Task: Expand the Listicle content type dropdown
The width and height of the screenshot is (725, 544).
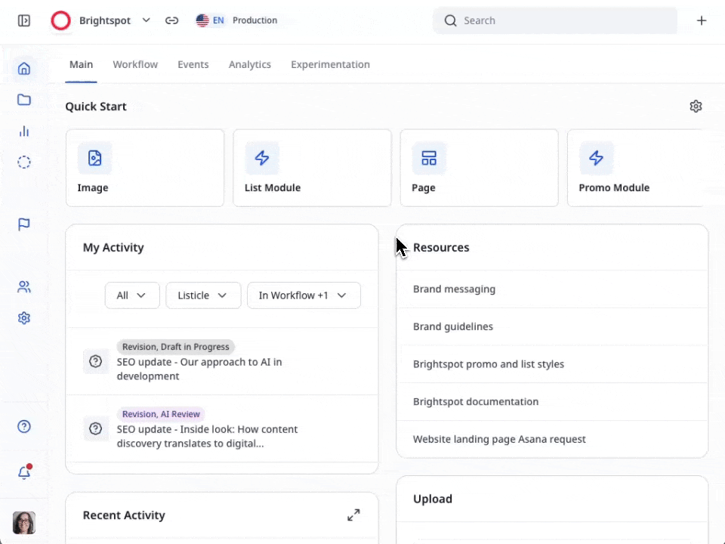Action: (x=202, y=295)
